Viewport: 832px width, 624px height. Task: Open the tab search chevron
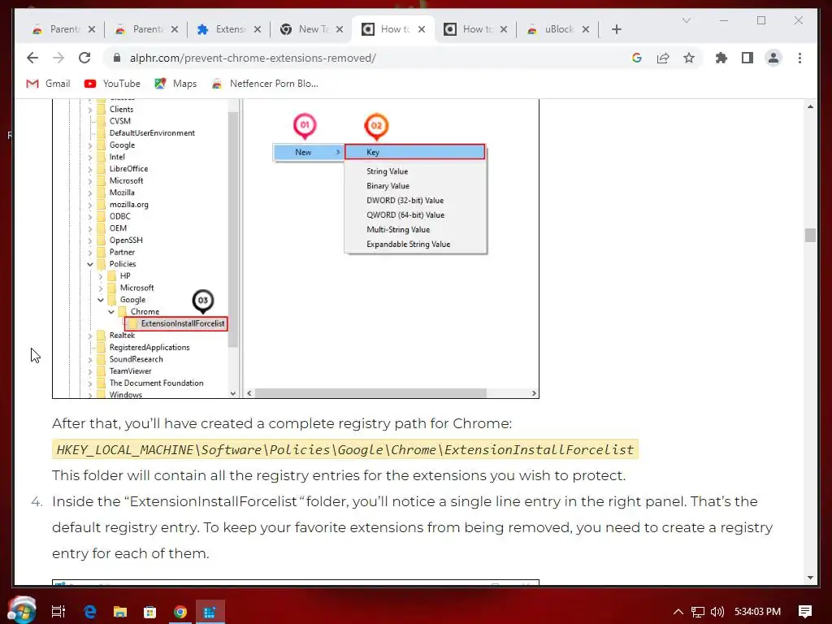click(686, 20)
